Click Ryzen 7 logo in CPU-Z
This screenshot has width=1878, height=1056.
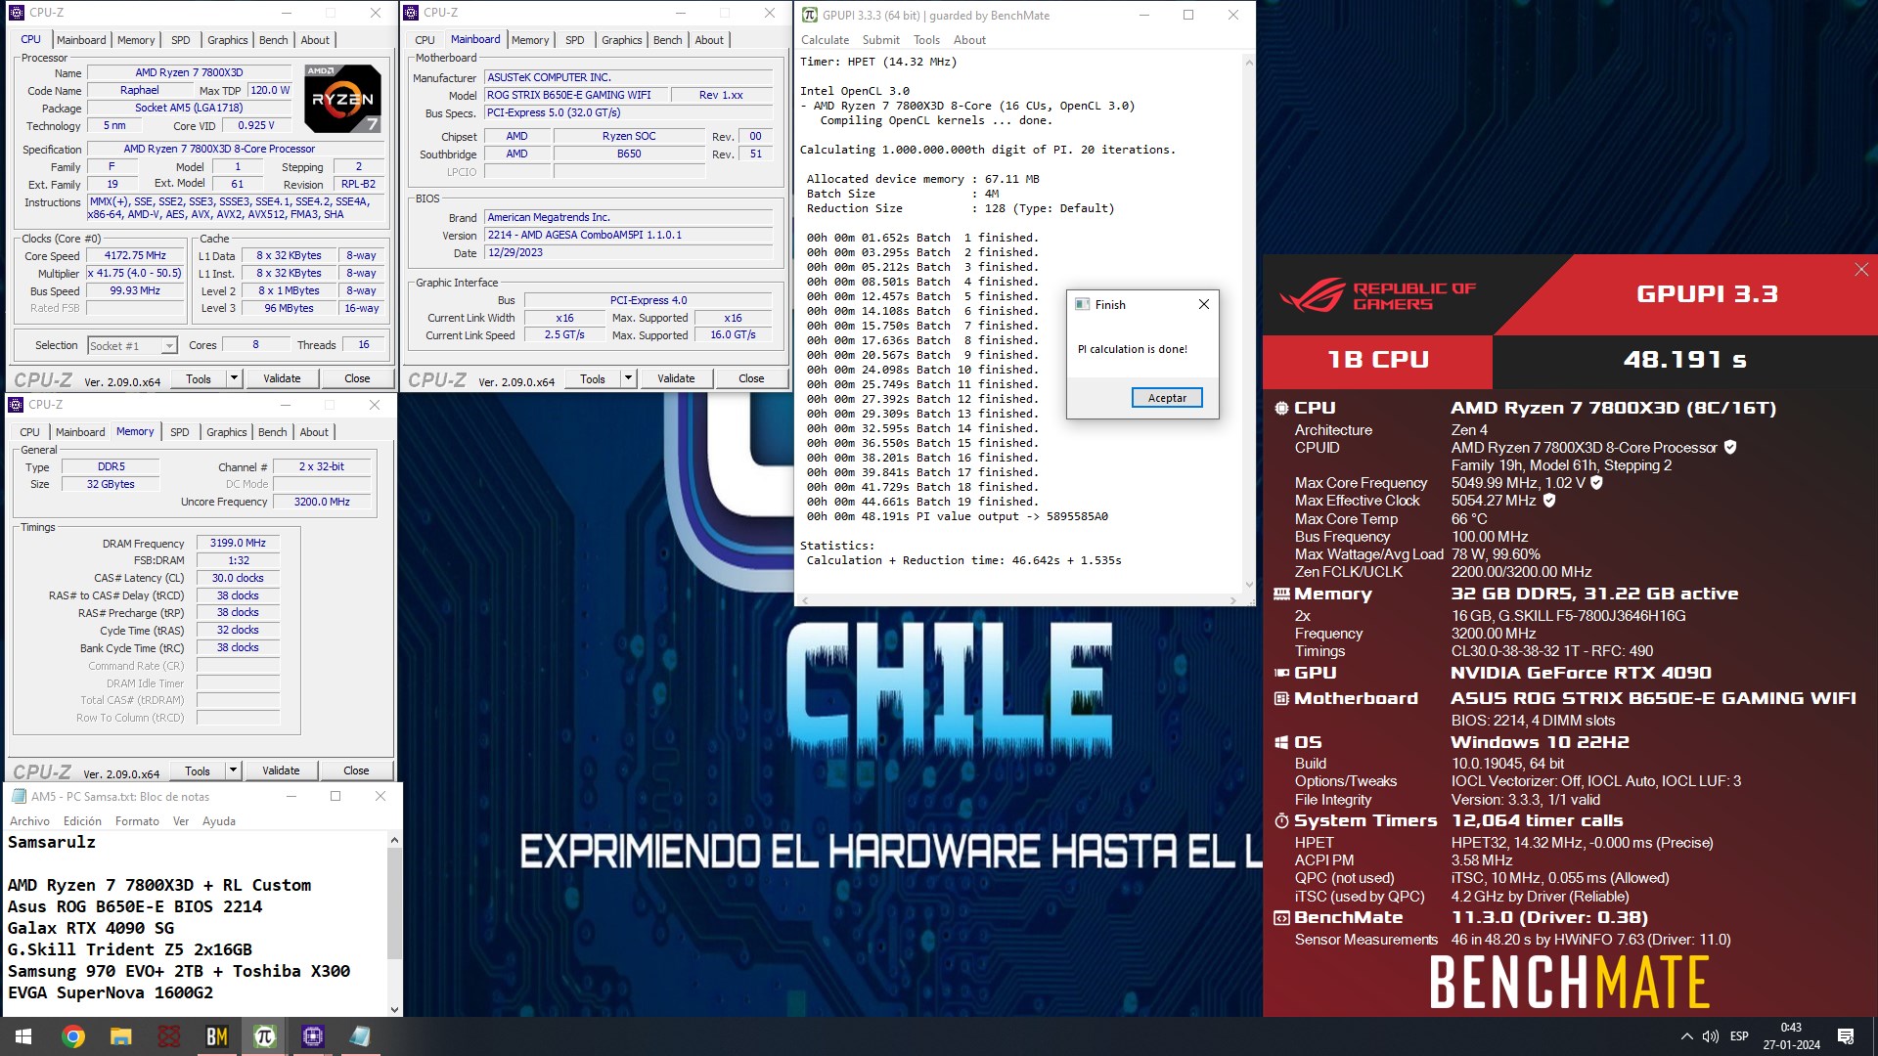pos(342,98)
